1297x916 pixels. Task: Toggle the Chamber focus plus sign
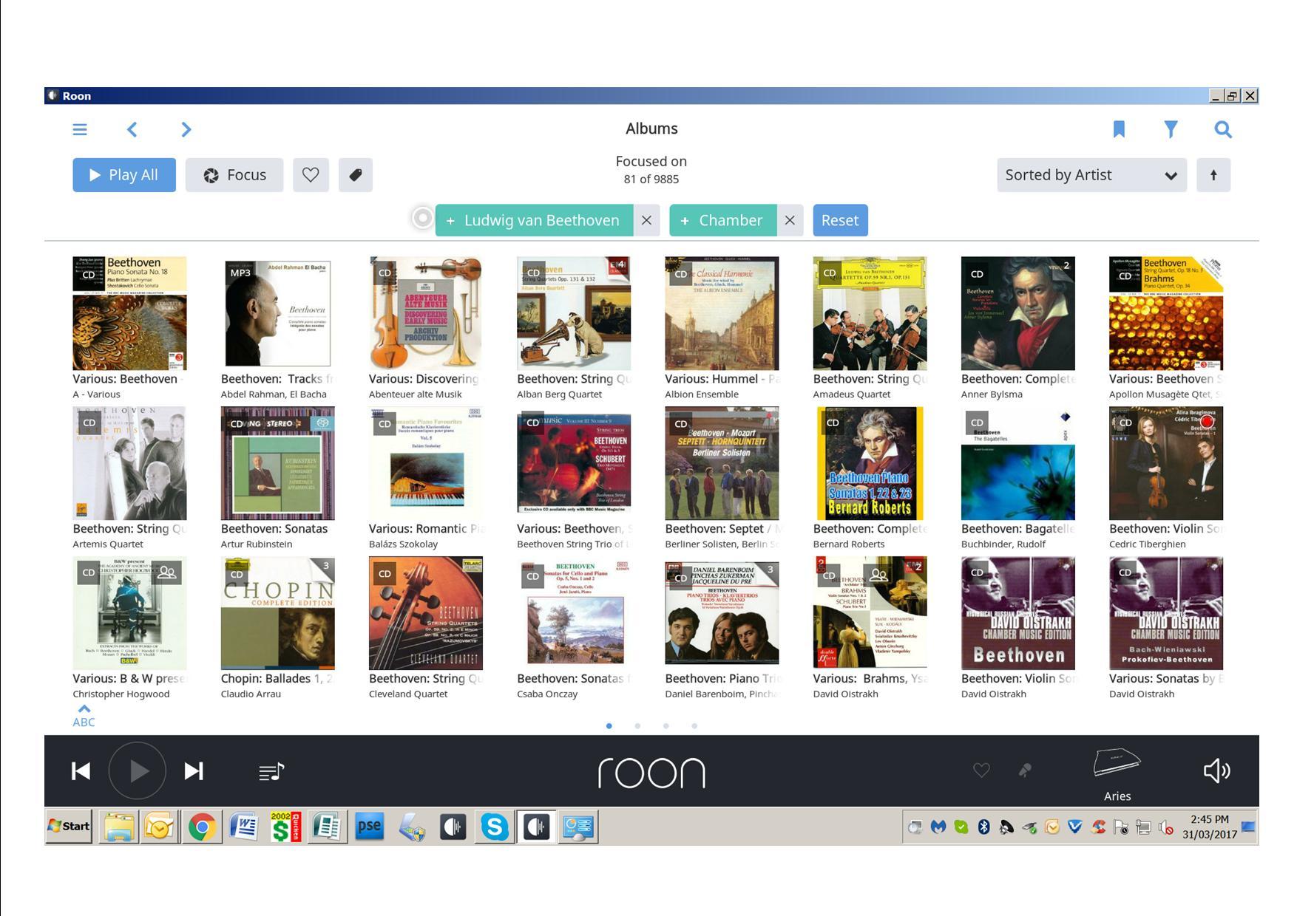[x=685, y=221]
